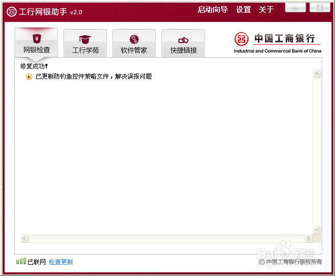Minimize the 工行网银助手 window
The image size is (335, 276).
pos(295,8)
